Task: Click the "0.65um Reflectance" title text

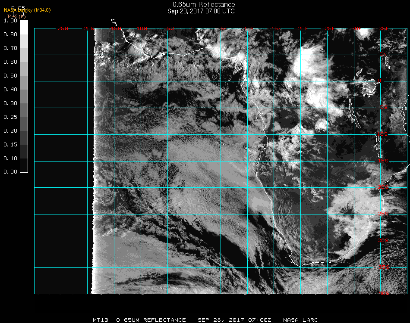Action: pyautogui.click(x=204, y=4)
